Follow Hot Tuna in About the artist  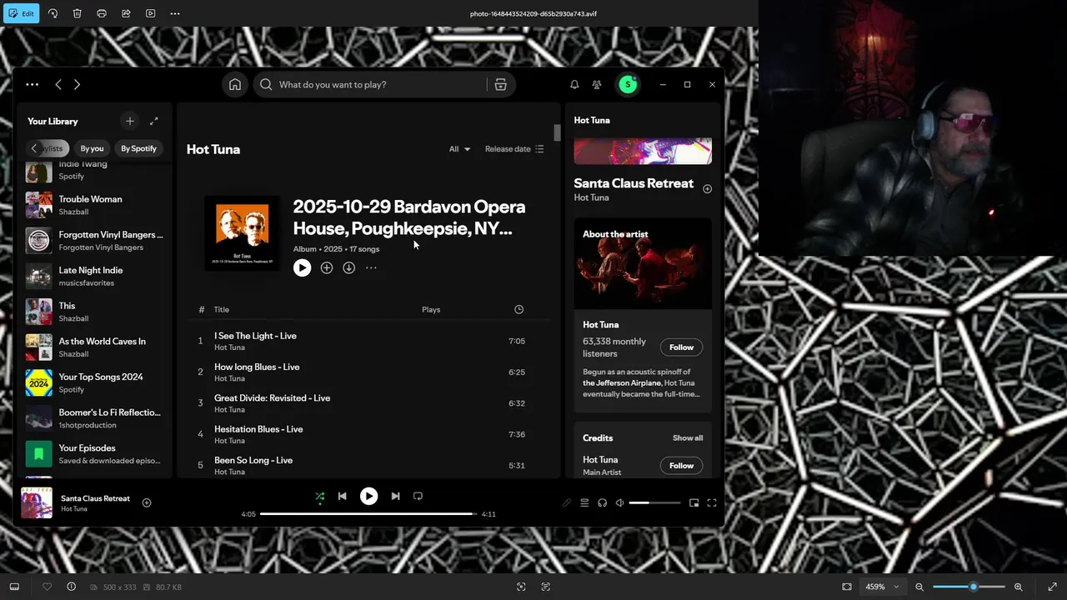681,347
